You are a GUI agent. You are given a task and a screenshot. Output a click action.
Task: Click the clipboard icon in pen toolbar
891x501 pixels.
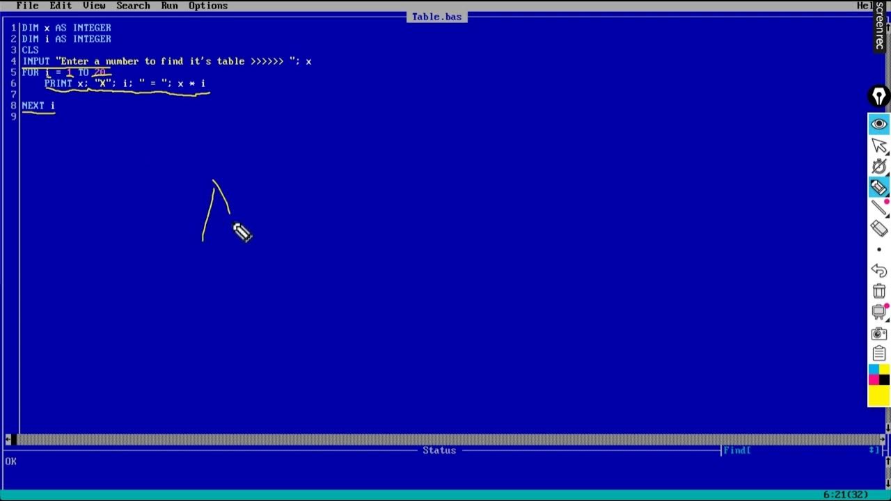tap(878, 354)
